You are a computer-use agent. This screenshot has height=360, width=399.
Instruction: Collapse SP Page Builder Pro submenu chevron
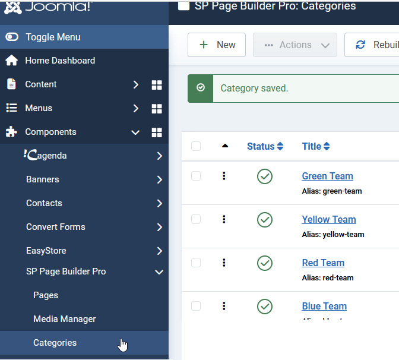coord(159,272)
